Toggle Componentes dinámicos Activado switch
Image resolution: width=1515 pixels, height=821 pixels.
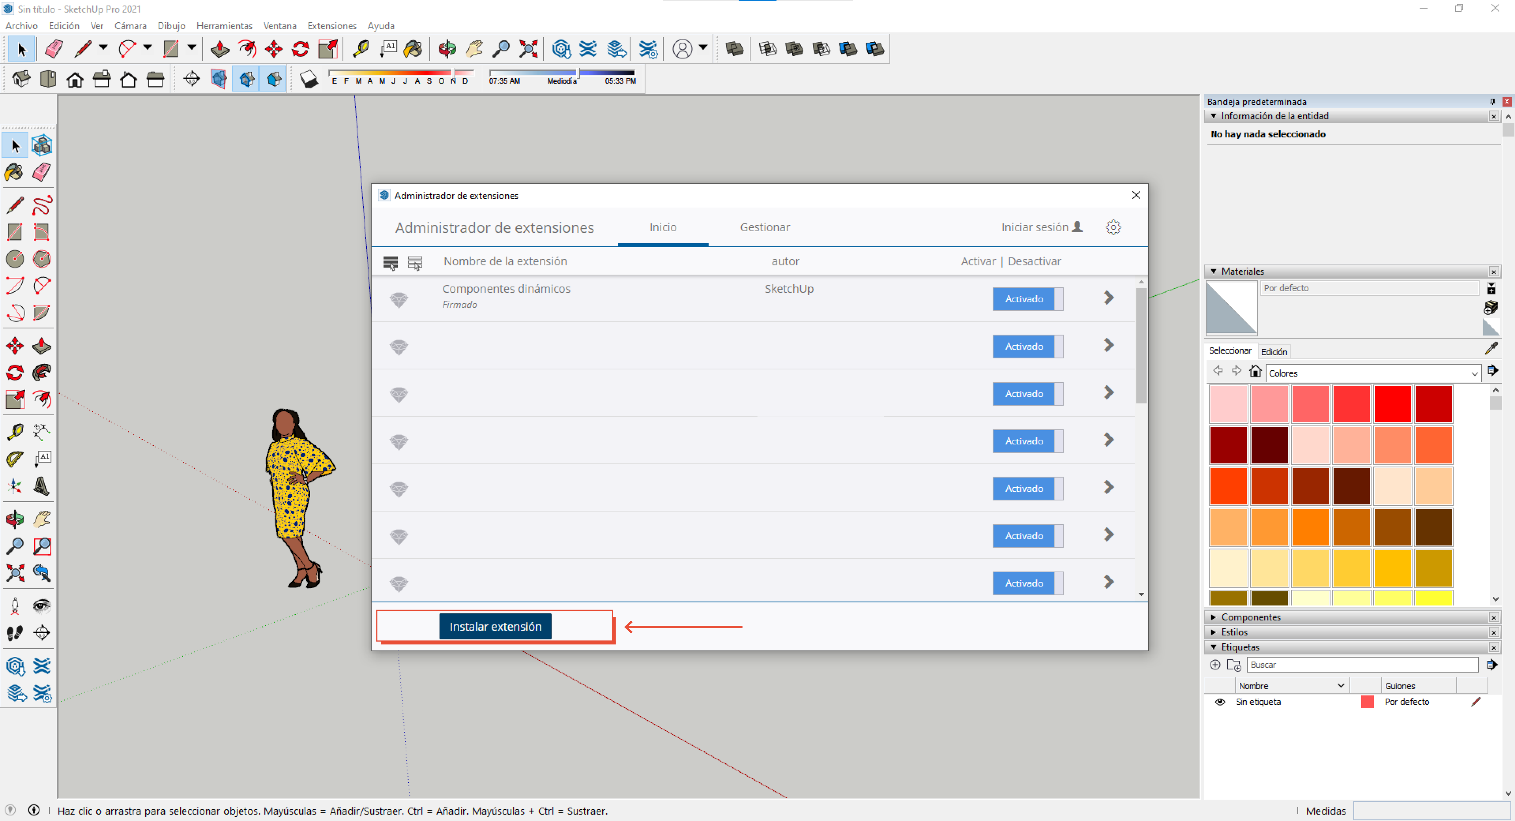[1028, 299]
